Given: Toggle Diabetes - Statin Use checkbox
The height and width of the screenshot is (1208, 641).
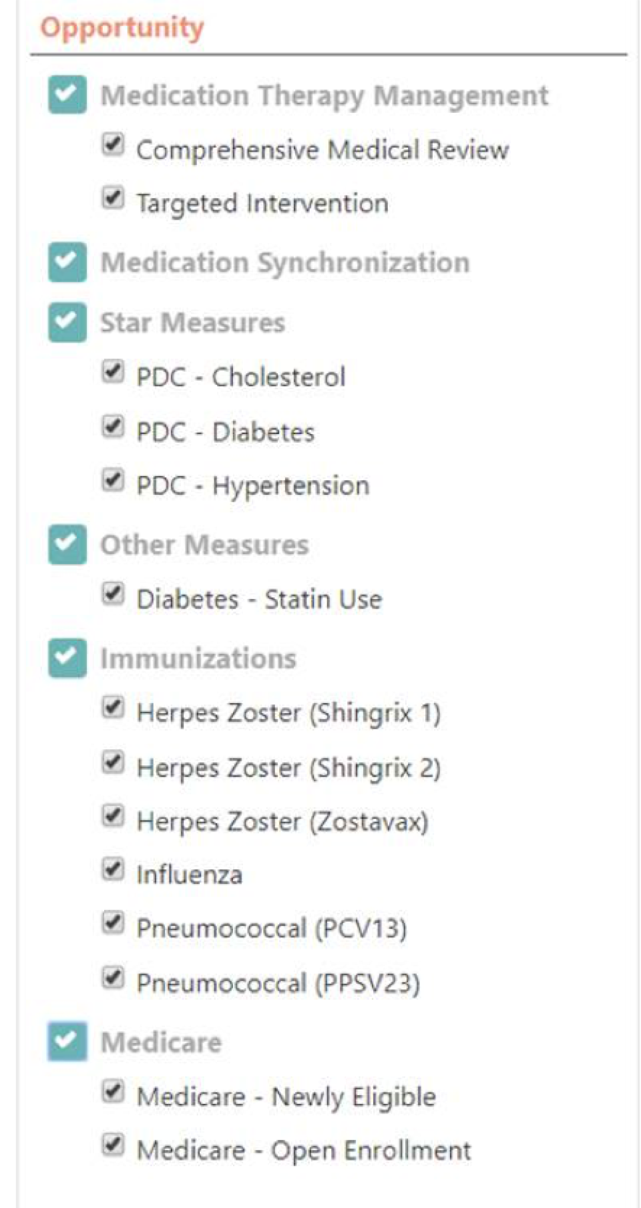Looking at the screenshot, I should [x=113, y=594].
